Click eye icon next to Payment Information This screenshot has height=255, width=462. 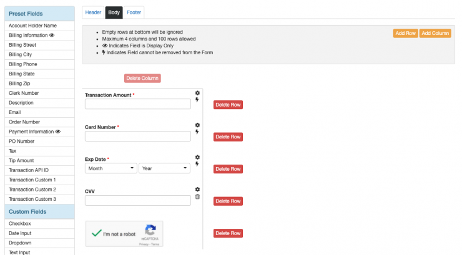(58, 132)
